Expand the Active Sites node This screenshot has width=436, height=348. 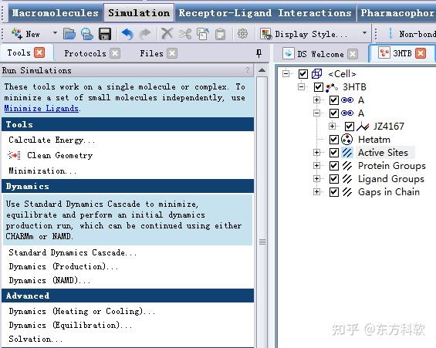click(316, 152)
